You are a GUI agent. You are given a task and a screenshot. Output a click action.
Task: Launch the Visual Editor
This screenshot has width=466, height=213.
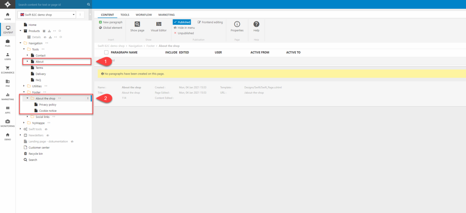click(x=159, y=24)
